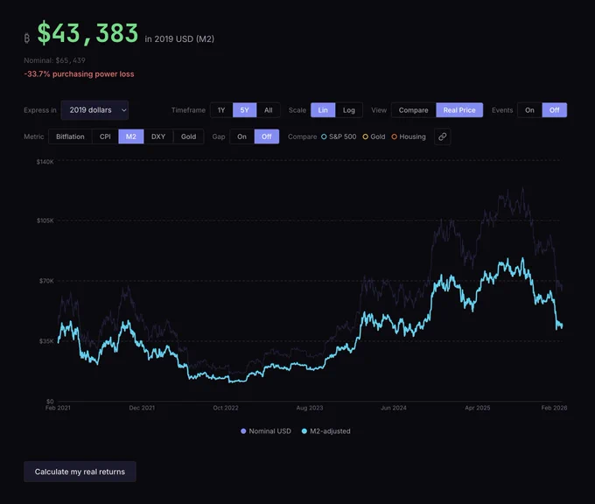The image size is (595, 504).
Task: Enable Gold comparison
Action: tap(374, 136)
